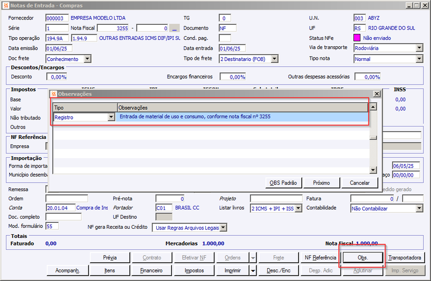Click the Desconto percentage field
The image size is (431, 281).
(x=57, y=76)
